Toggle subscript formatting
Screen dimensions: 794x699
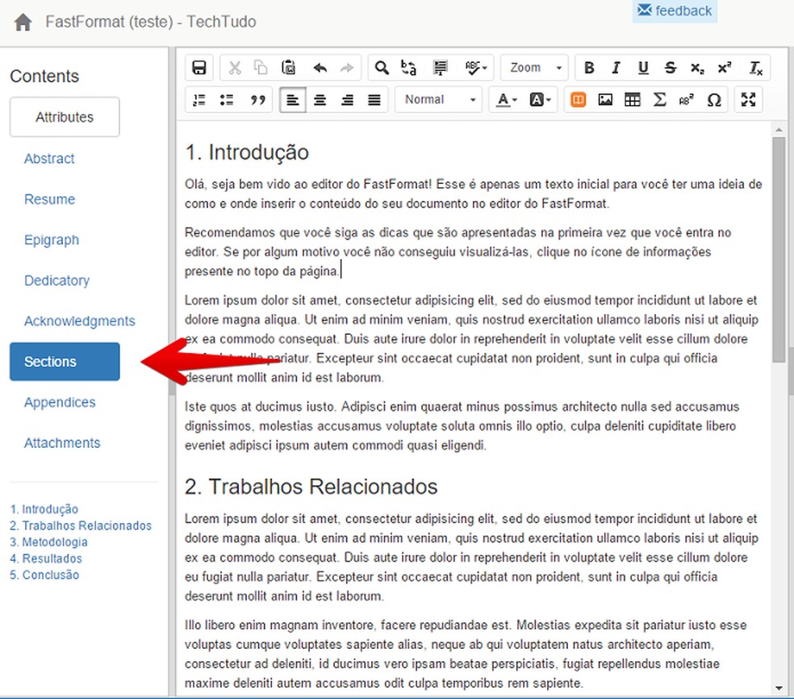pos(697,68)
